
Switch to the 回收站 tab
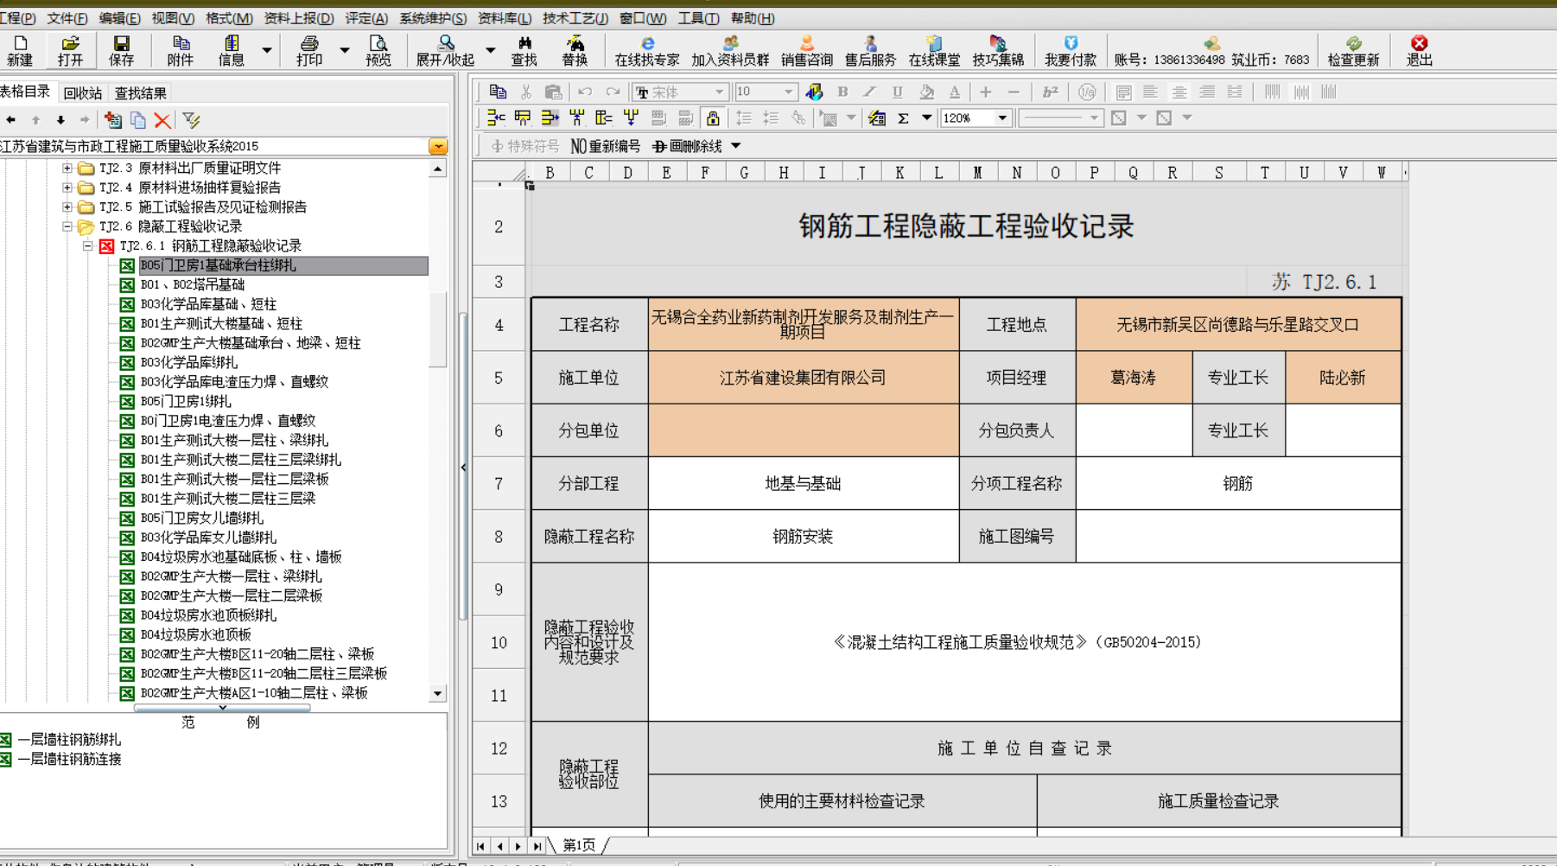pyautogui.click(x=83, y=93)
